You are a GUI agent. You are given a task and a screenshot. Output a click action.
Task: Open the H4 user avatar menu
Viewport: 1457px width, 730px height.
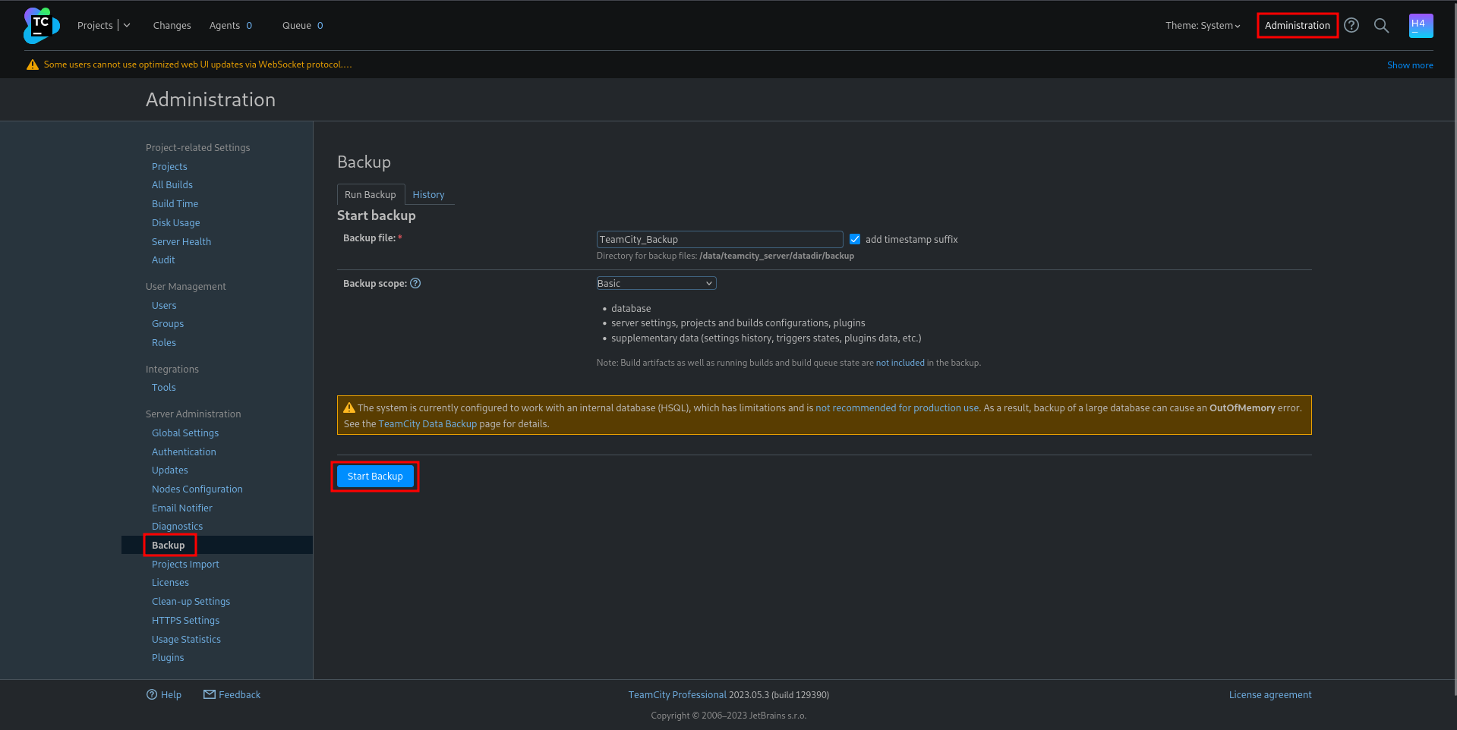pyautogui.click(x=1420, y=26)
